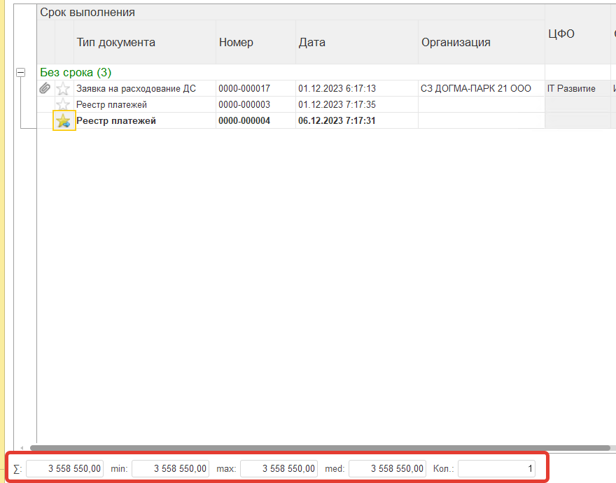Viewport: 616px width, 483px height.
Task: Click the Кол. count field
Action: coord(496,468)
